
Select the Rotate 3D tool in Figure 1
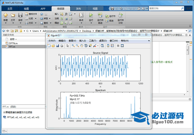coord(86,46)
